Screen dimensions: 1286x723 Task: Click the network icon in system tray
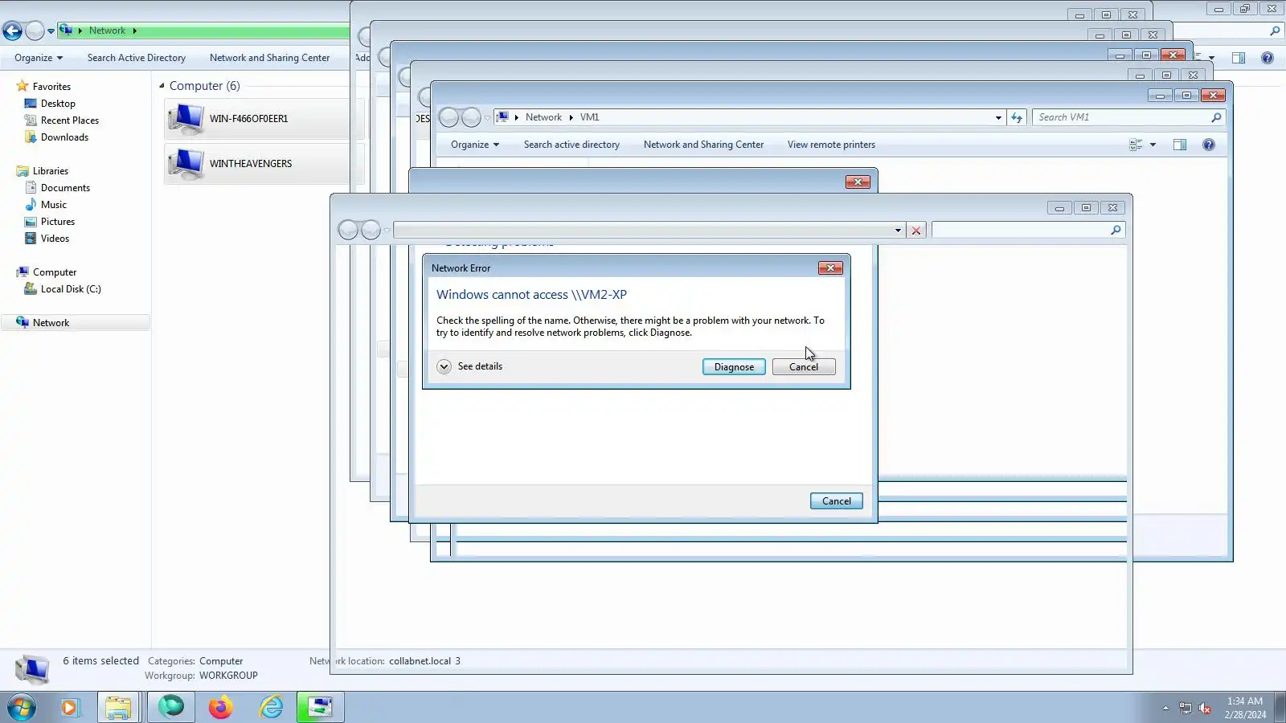[1185, 708]
